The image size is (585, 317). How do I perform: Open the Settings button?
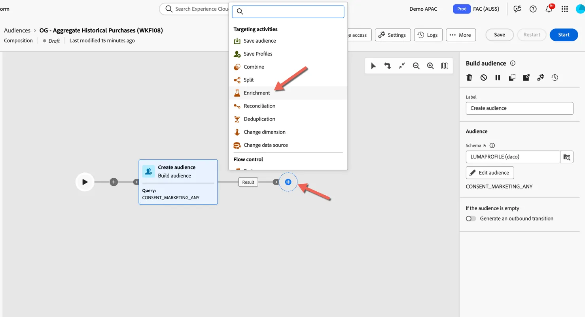[x=393, y=35]
